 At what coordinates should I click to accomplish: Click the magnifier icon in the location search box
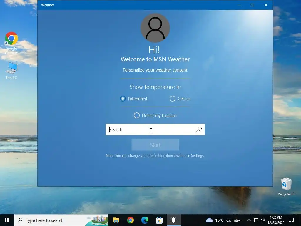point(199,129)
